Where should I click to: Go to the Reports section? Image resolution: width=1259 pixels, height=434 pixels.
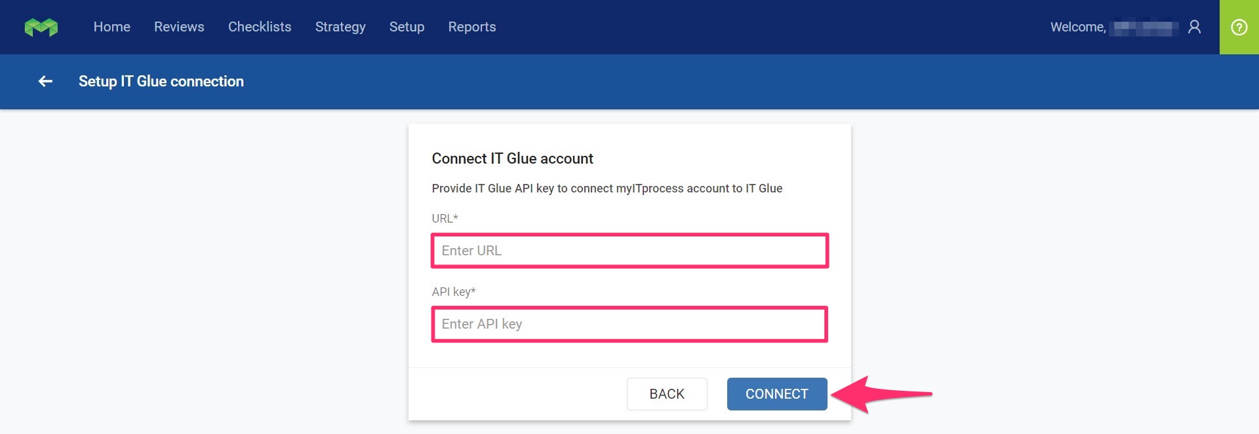click(472, 27)
